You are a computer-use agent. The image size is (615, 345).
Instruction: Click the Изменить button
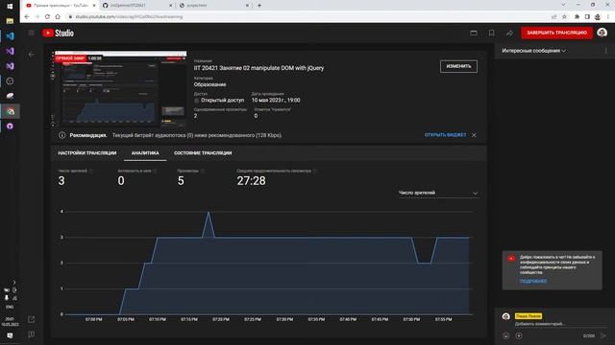coord(458,66)
